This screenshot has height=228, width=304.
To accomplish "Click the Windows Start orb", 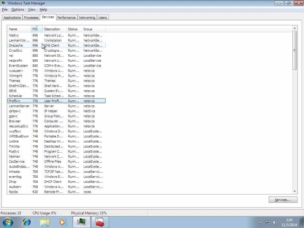I will click(8, 222).
